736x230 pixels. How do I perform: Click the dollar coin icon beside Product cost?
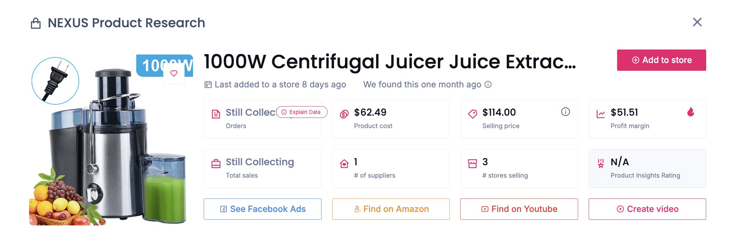[343, 113]
